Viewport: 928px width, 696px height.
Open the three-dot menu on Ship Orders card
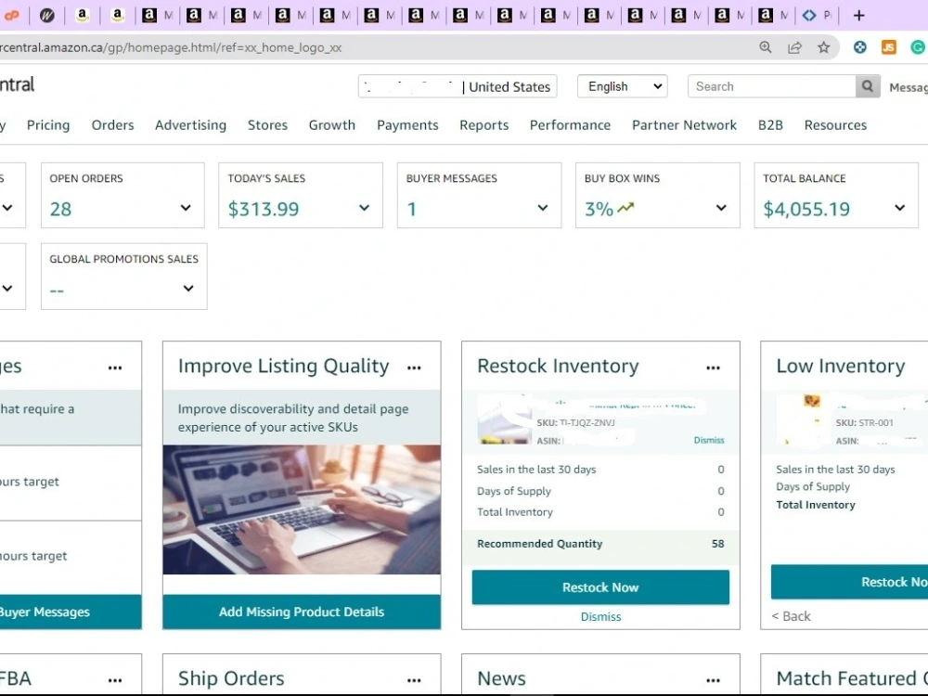(414, 680)
